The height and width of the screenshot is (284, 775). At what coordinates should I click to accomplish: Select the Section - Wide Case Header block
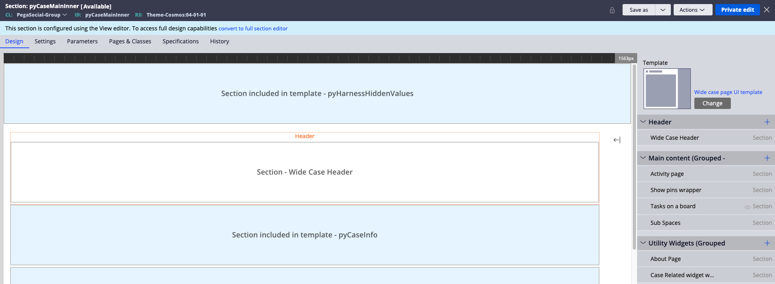[305, 172]
